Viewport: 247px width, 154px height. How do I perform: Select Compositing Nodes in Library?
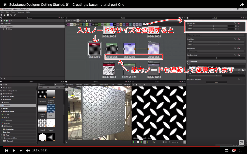coord(10,91)
